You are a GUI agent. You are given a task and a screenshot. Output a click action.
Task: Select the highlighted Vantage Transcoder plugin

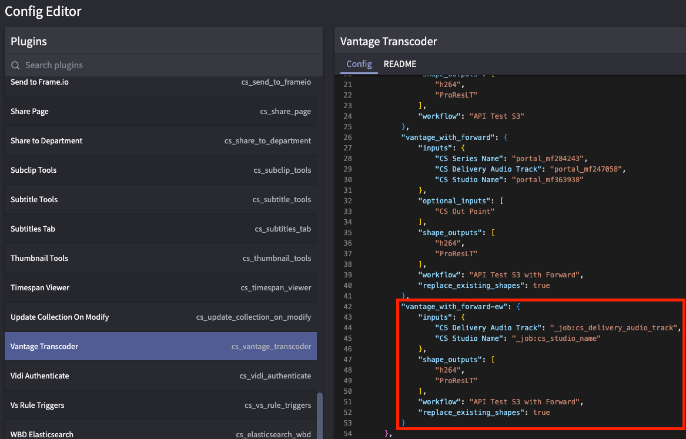click(160, 346)
